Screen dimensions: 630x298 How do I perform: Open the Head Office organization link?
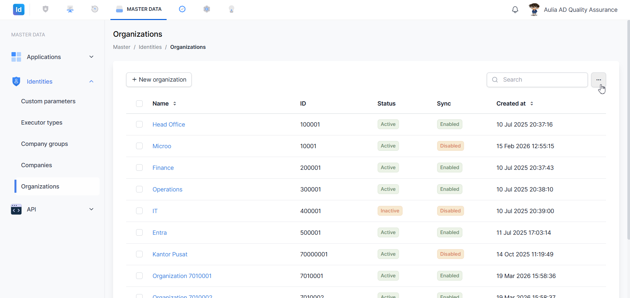click(169, 125)
